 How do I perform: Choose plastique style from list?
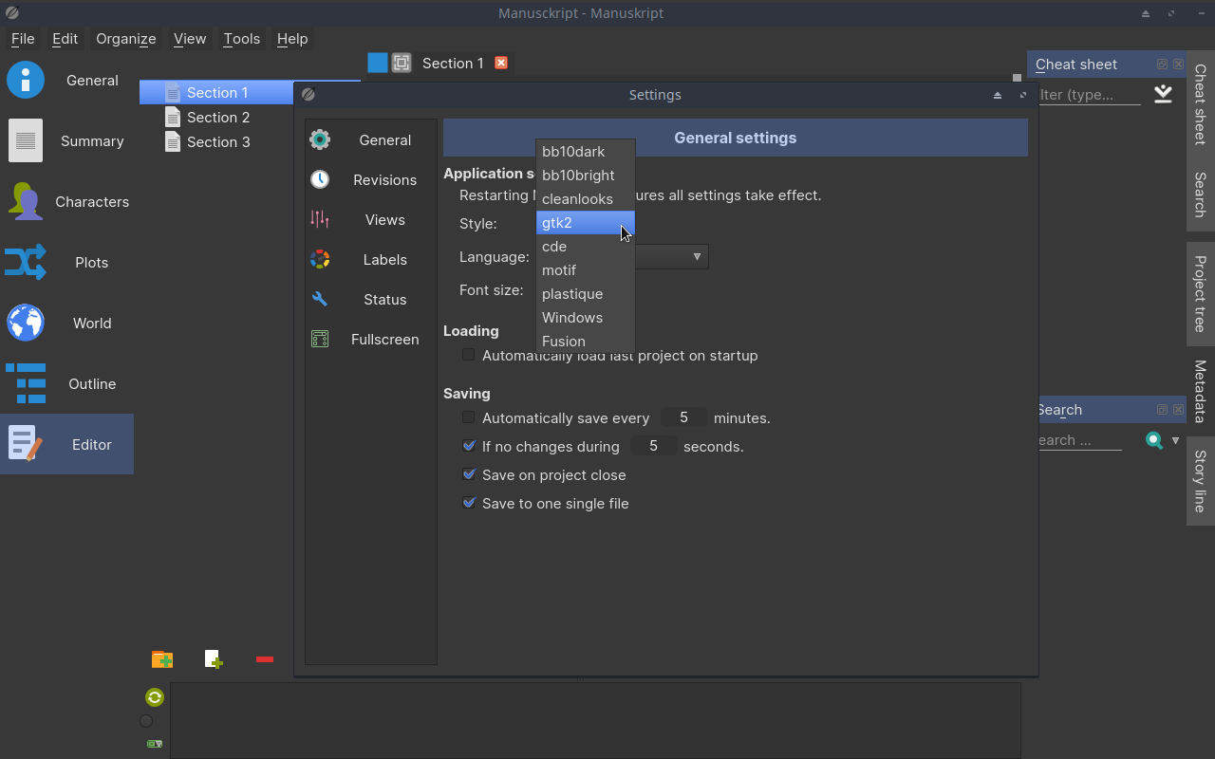pyautogui.click(x=586, y=293)
